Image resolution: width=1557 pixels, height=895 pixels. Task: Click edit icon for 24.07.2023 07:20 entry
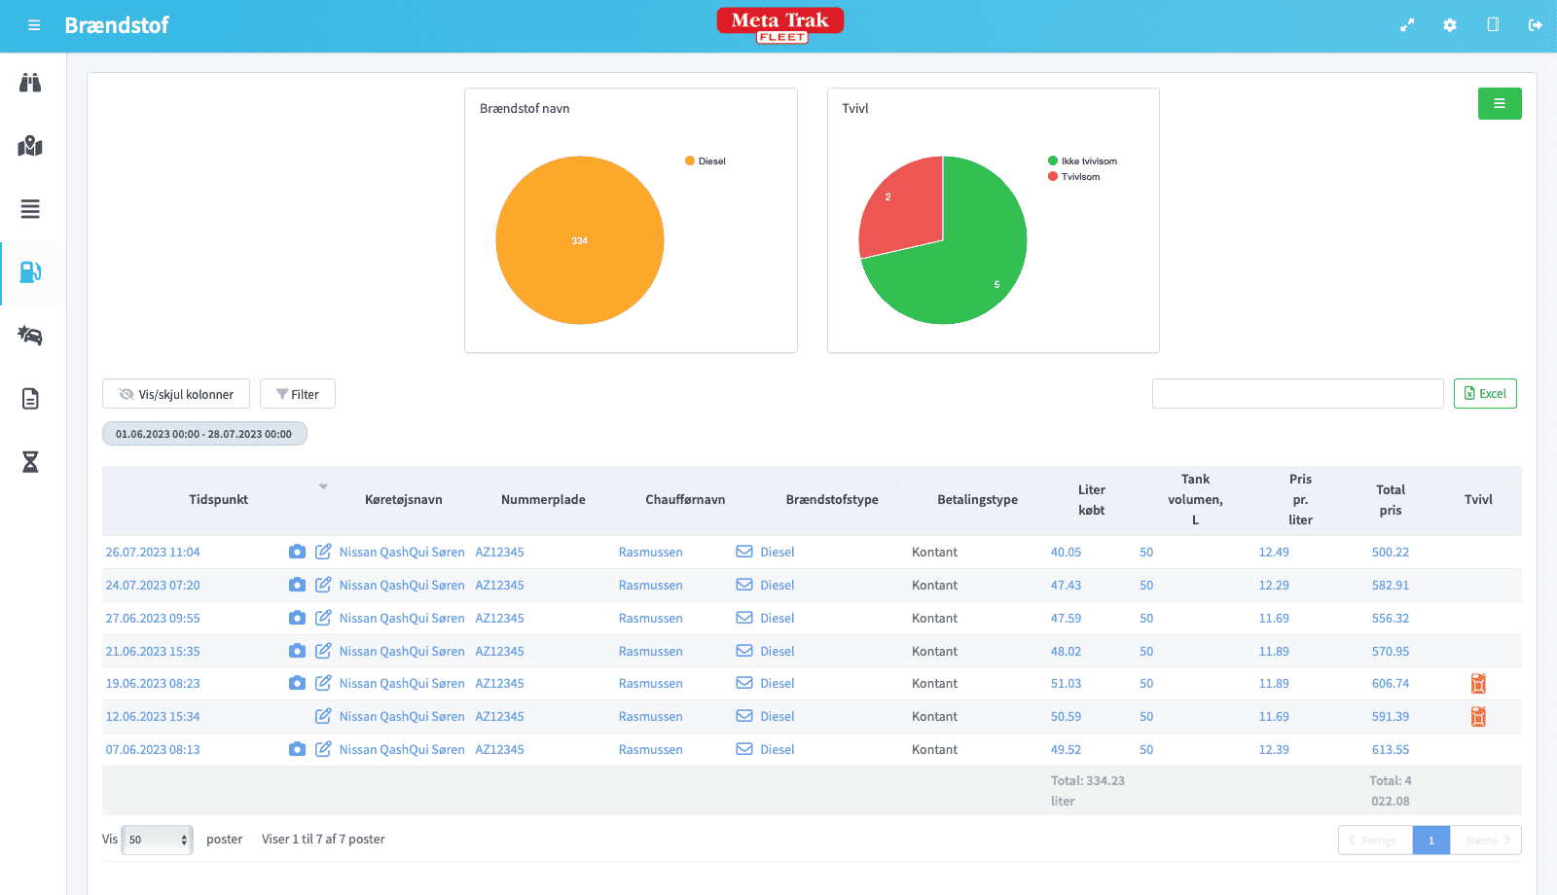(323, 585)
